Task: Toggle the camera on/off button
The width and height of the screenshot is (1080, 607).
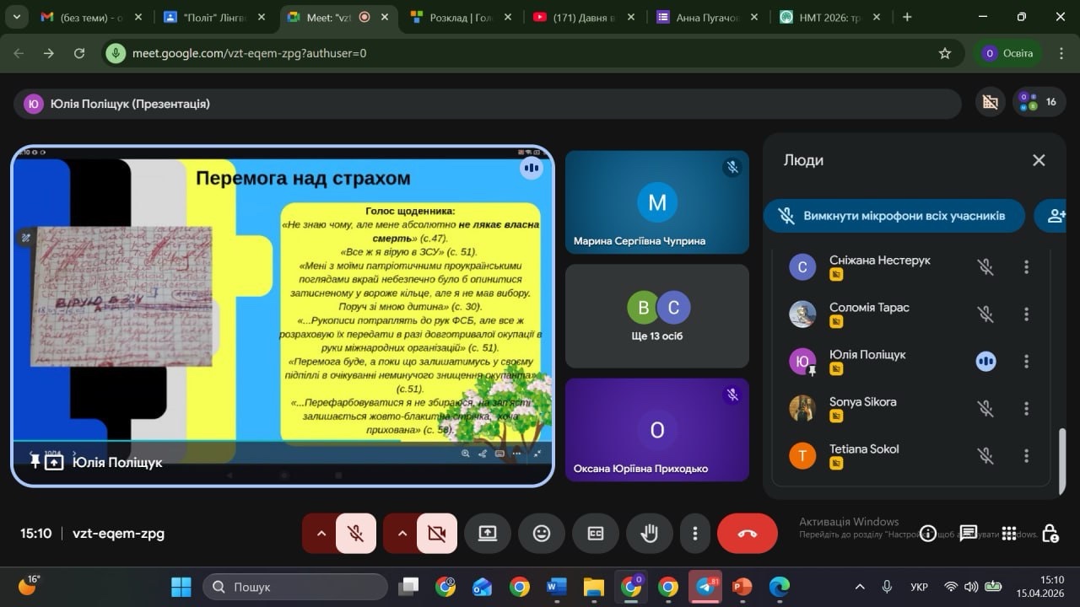Action: click(x=436, y=533)
